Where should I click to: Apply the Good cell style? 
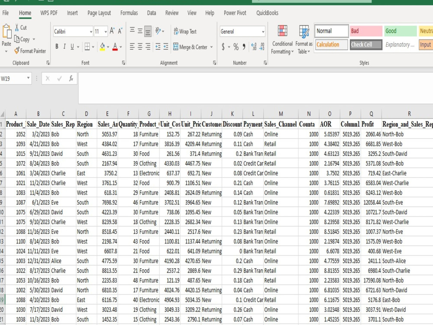[401, 31]
